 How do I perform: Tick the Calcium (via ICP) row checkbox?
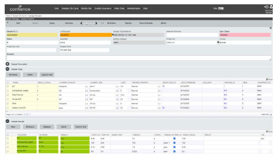coord(7,107)
